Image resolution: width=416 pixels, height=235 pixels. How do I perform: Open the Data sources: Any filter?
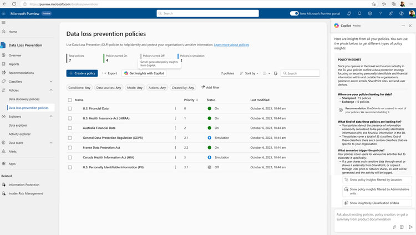pyautogui.click(x=109, y=87)
